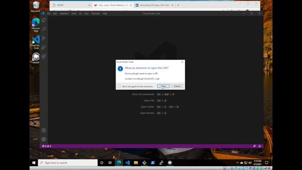
Task: Open the Windows Start menu
Action: [x=34, y=162]
